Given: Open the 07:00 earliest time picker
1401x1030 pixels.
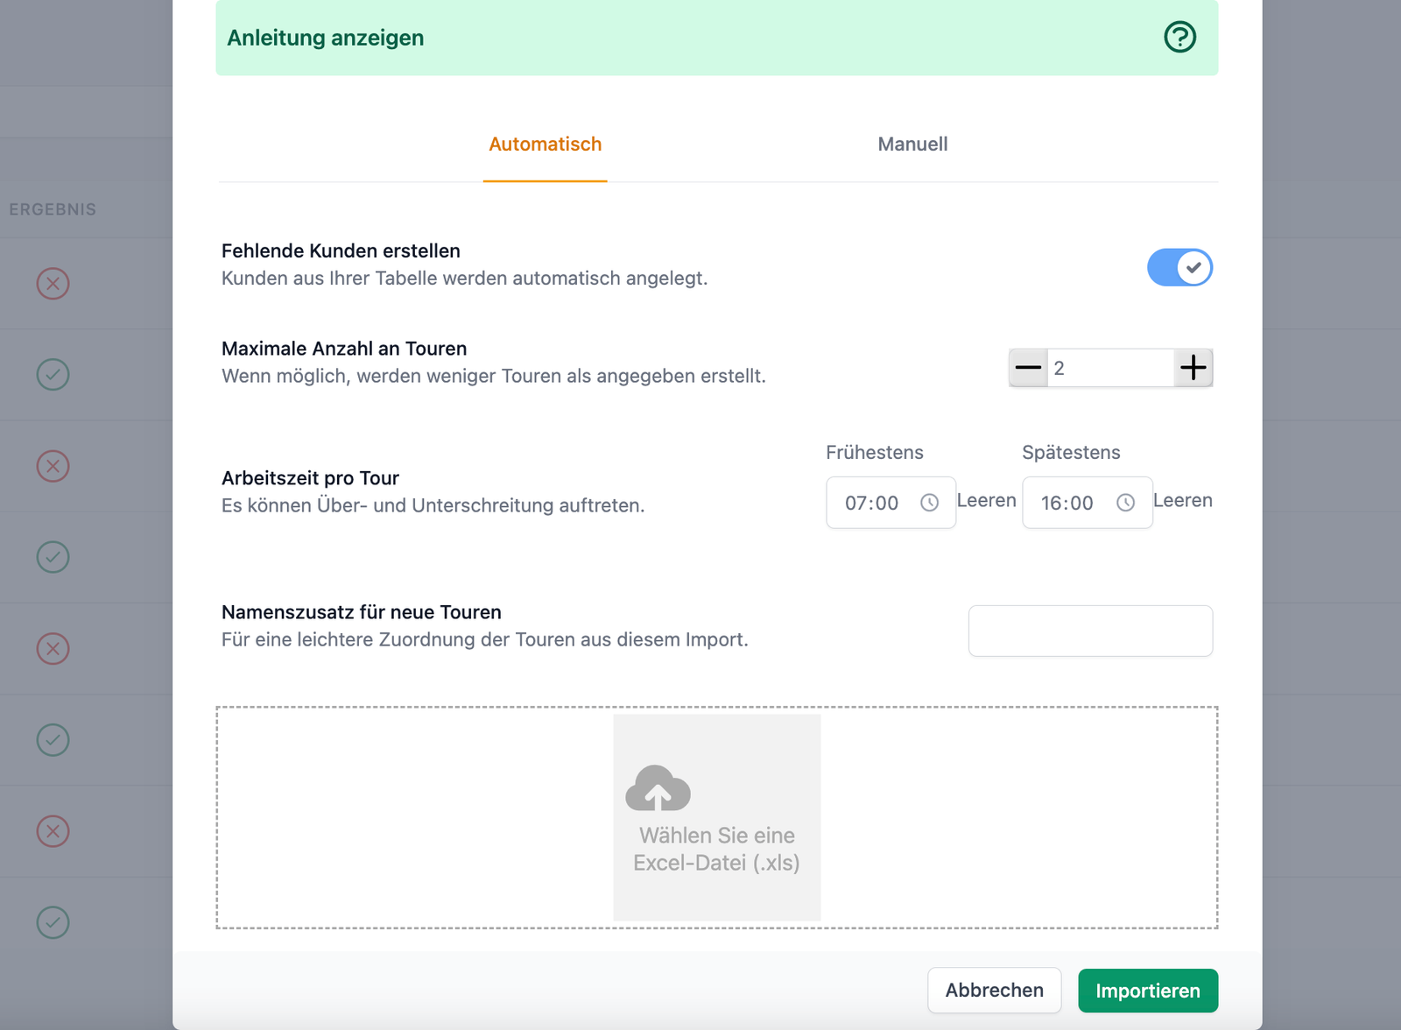Looking at the screenshot, I should tap(891, 503).
